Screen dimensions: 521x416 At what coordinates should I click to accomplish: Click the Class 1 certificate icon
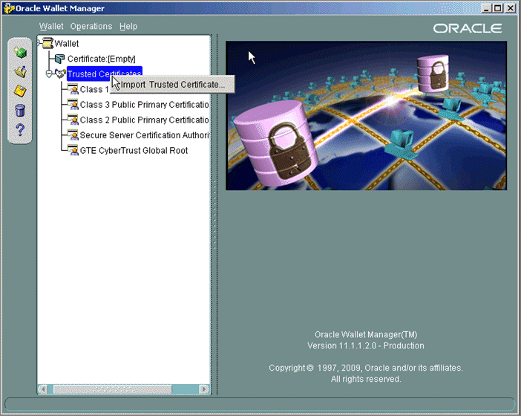point(73,89)
